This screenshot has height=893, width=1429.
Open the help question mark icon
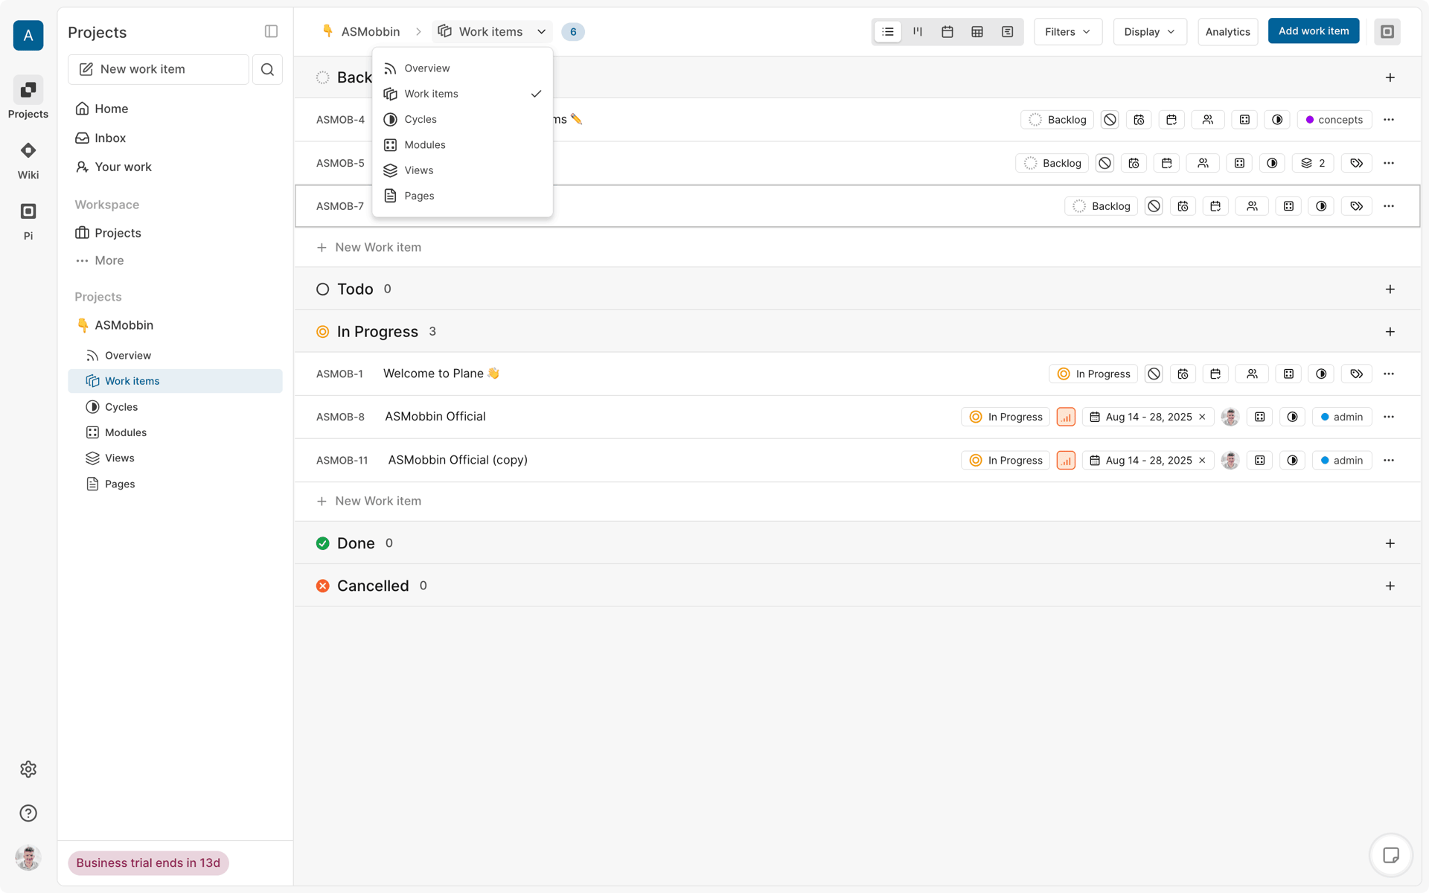[x=28, y=813]
